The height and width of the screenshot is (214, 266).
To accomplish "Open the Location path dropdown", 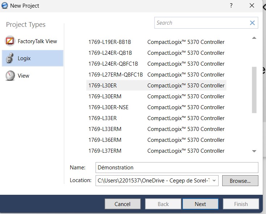I will point(214,180).
